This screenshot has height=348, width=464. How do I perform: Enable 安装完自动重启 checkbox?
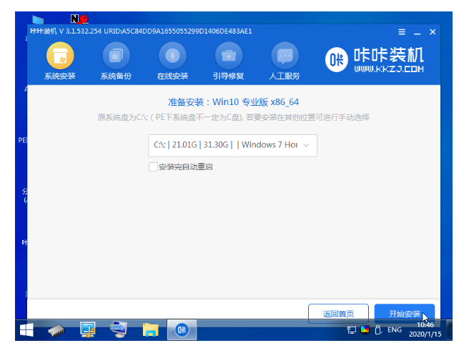pyautogui.click(x=153, y=166)
